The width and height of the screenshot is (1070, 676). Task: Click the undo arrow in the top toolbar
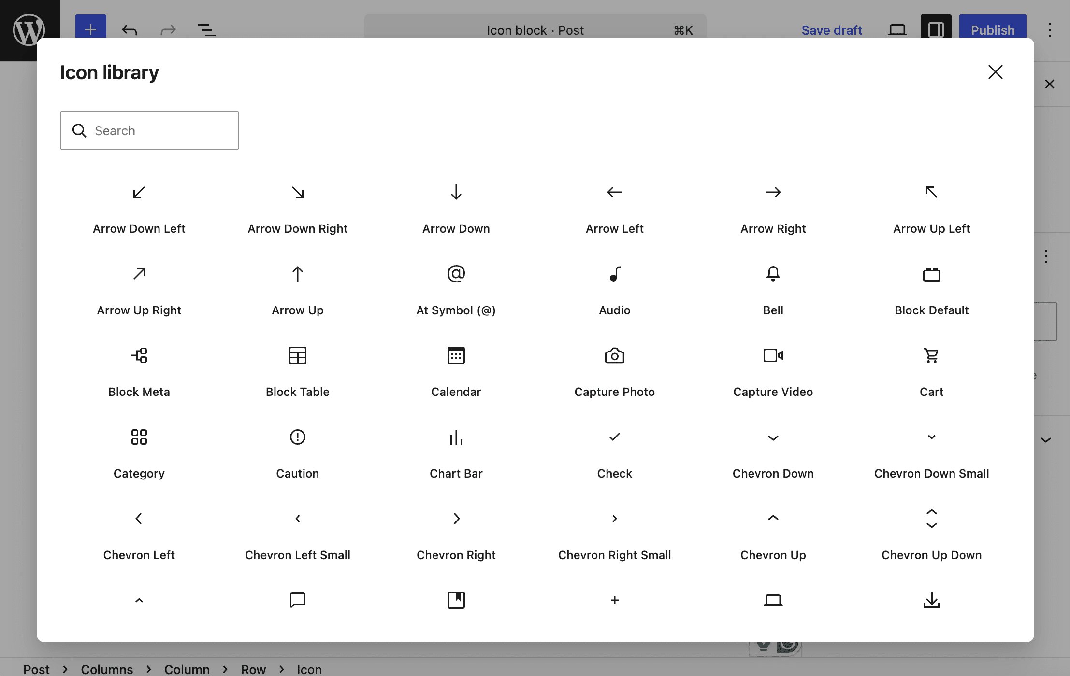129,29
